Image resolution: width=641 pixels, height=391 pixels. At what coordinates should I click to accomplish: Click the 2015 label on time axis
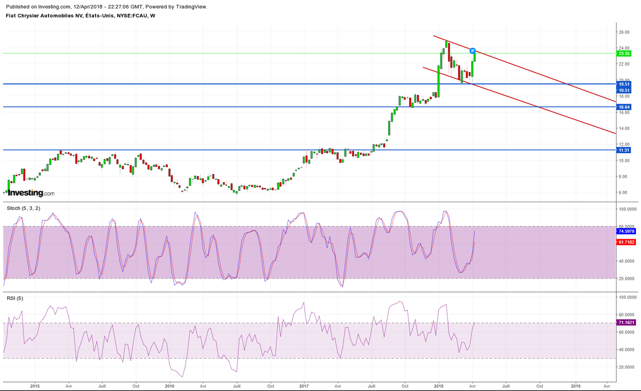(x=35, y=386)
